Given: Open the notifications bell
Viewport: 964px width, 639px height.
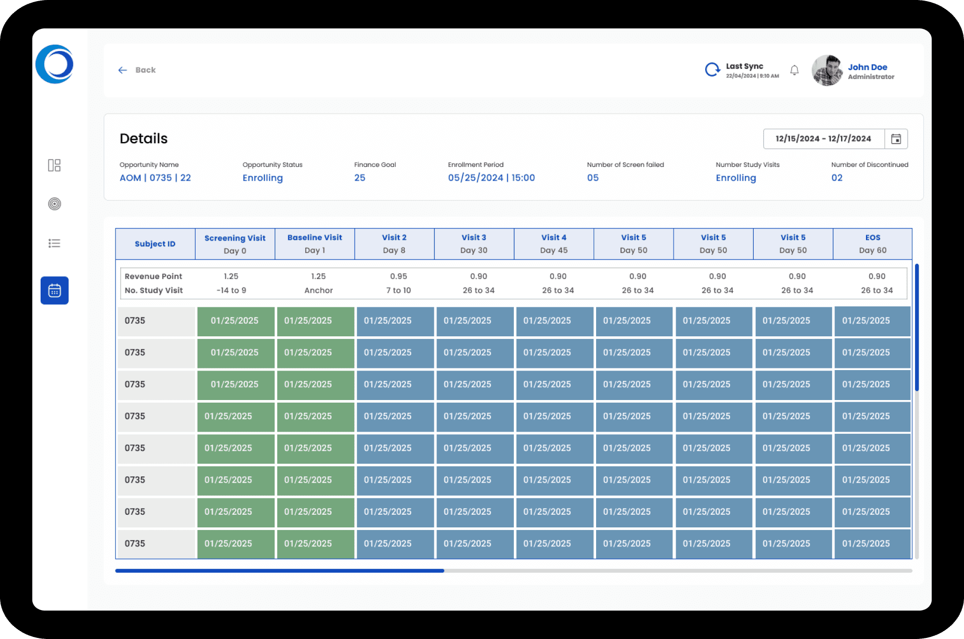Looking at the screenshot, I should pyautogui.click(x=795, y=70).
